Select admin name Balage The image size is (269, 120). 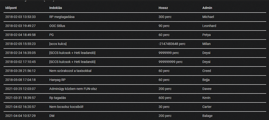pos(207,116)
